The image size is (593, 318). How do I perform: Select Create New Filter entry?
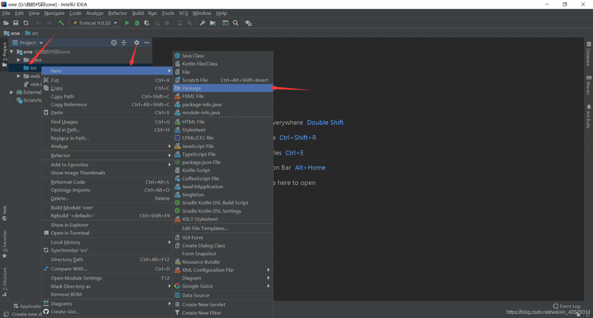(223, 313)
